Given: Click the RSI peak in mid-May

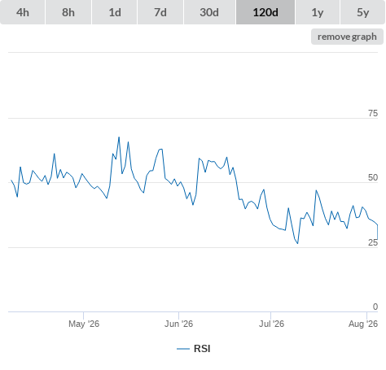Looking at the screenshot, I should pos(119,137).
